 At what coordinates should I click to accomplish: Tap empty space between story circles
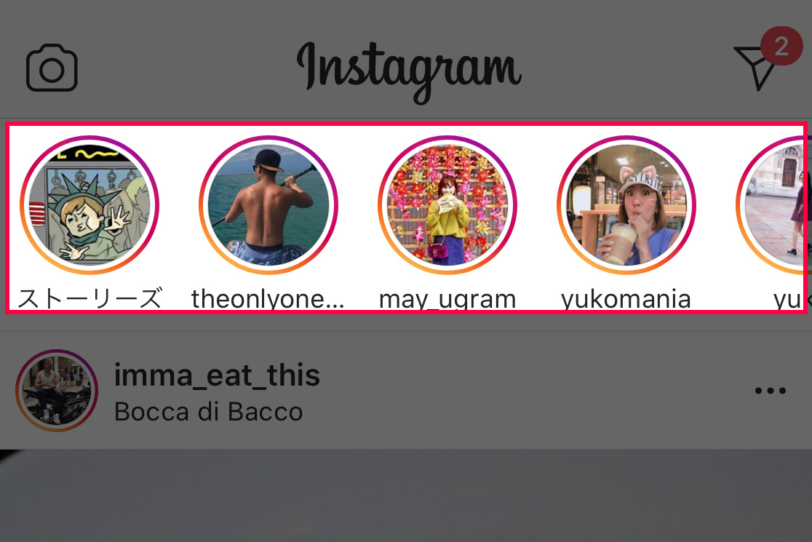tap(179, 205)
